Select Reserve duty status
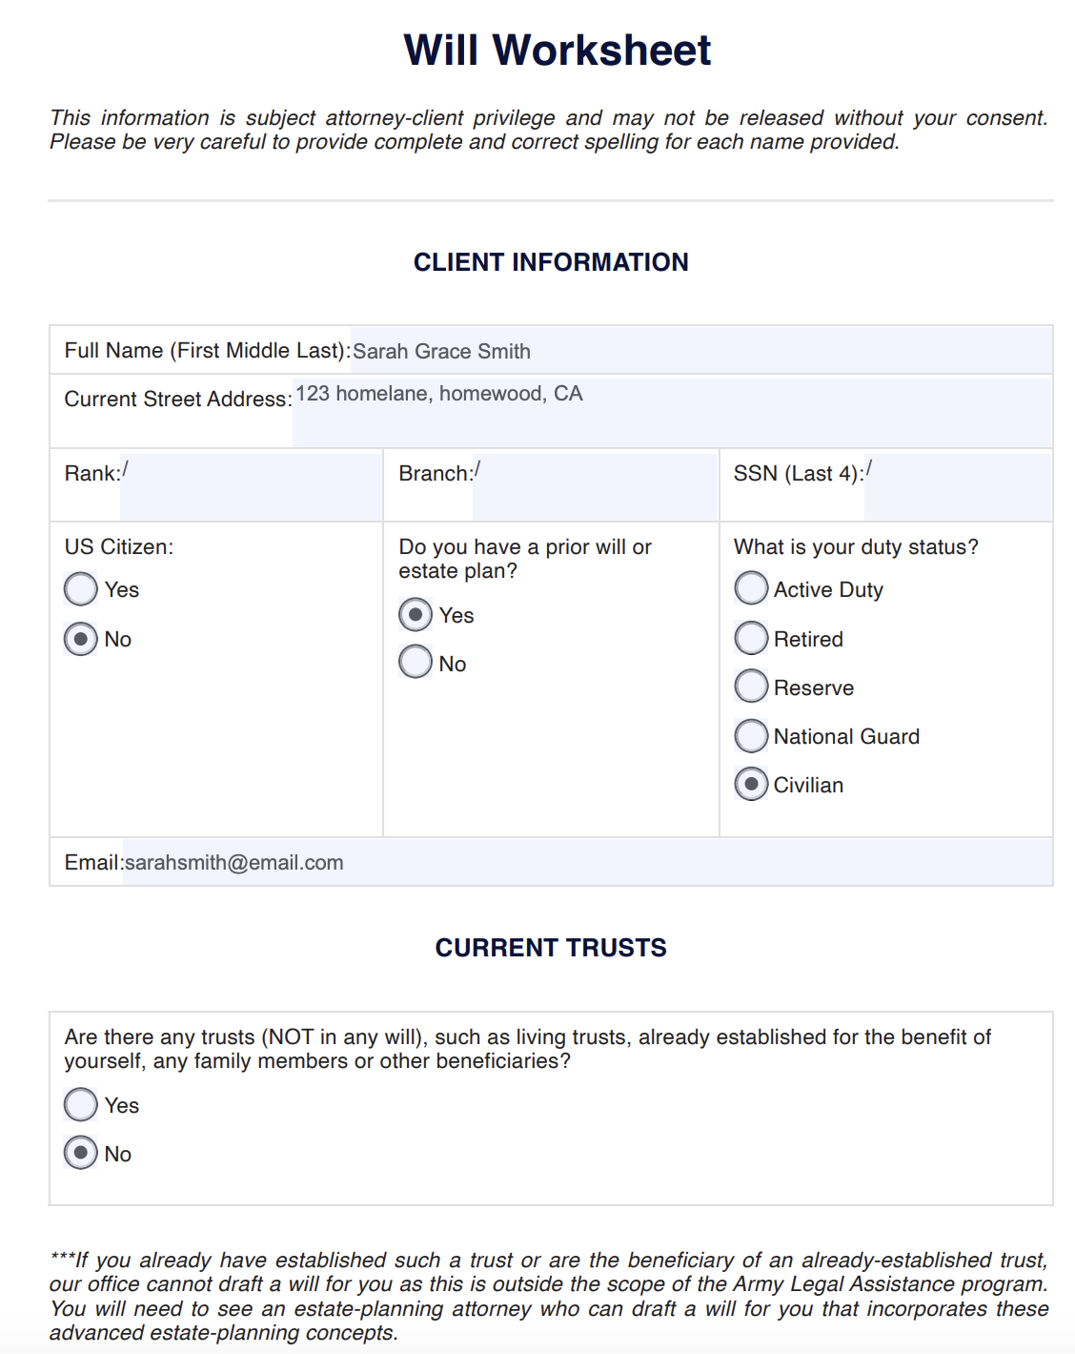The width and height of the screenshot is (1075, 1354). click(x=751, y=687)
